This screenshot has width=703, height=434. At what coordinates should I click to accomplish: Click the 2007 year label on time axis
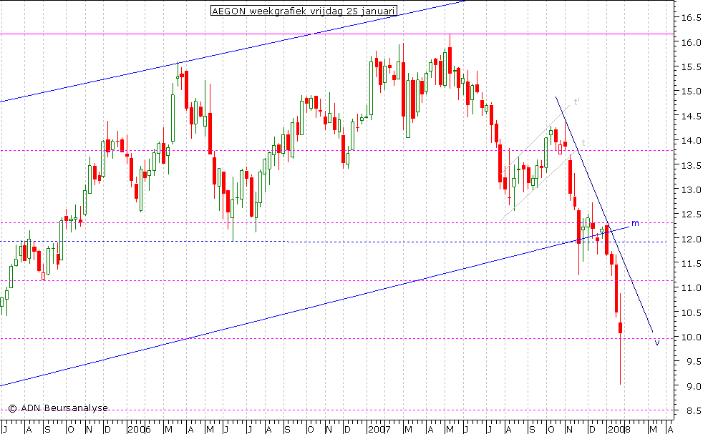379,430
